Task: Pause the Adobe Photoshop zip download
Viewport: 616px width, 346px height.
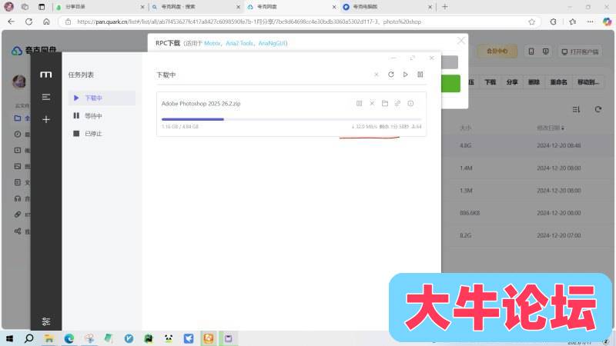Action: click(x=359, y=104)
